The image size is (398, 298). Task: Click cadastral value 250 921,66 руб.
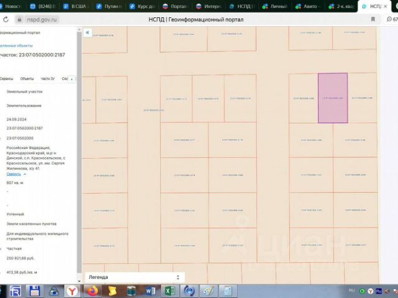click(21, 258)
